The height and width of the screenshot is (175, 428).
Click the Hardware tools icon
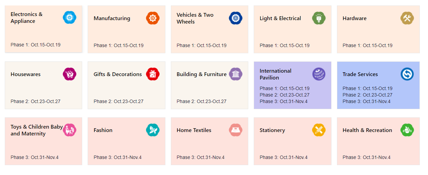[x=407, y=18]
